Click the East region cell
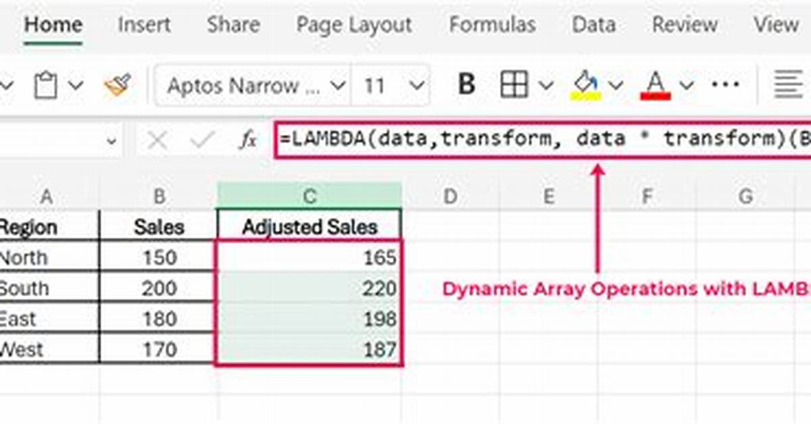The height and width of the screenshot is (424, 811). point(49,319)
